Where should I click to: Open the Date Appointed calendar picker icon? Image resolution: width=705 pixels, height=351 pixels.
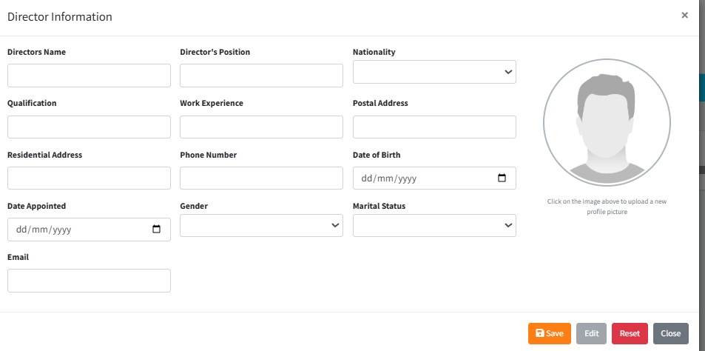tap(156, 230)
